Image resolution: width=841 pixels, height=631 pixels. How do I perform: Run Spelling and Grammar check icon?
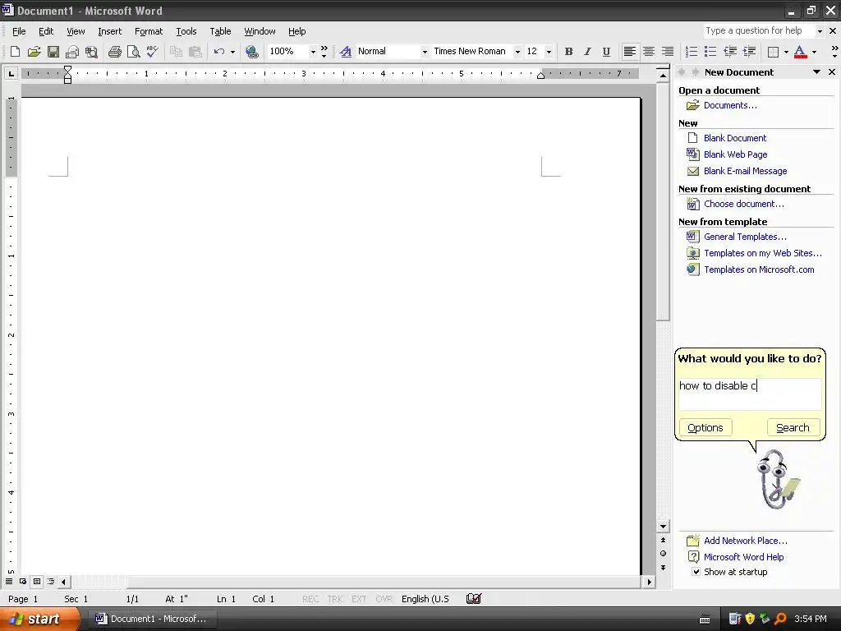(x=152, y=52)
